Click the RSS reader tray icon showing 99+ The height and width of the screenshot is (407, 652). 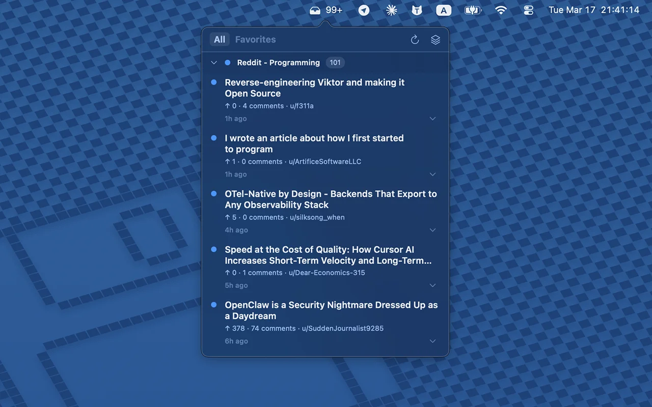pyautogui.click(x=325, y=9)
